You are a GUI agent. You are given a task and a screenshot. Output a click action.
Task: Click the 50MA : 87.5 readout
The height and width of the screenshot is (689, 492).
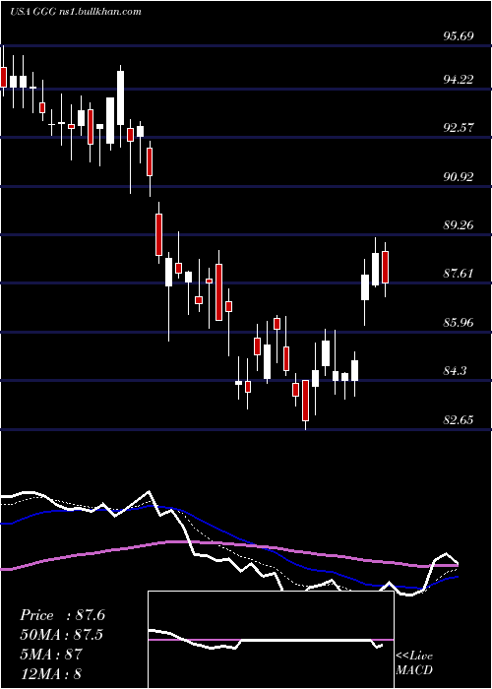pyautogui.click(x=61, y=635)
